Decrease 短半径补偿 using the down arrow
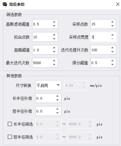This screenshot has width=121, height=146. tap(57, 113)
